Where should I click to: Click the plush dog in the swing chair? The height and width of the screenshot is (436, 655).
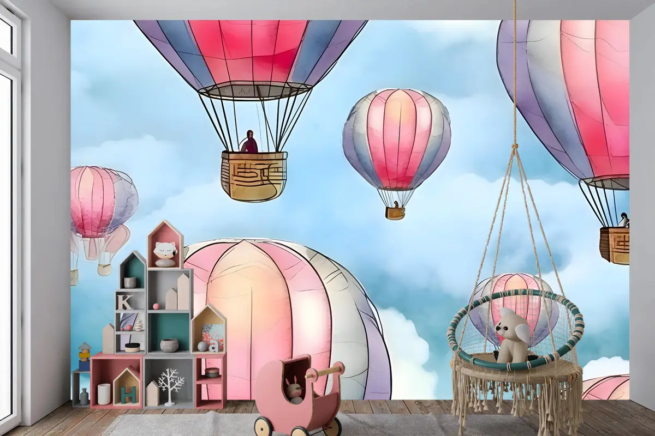tap(511, 336)
